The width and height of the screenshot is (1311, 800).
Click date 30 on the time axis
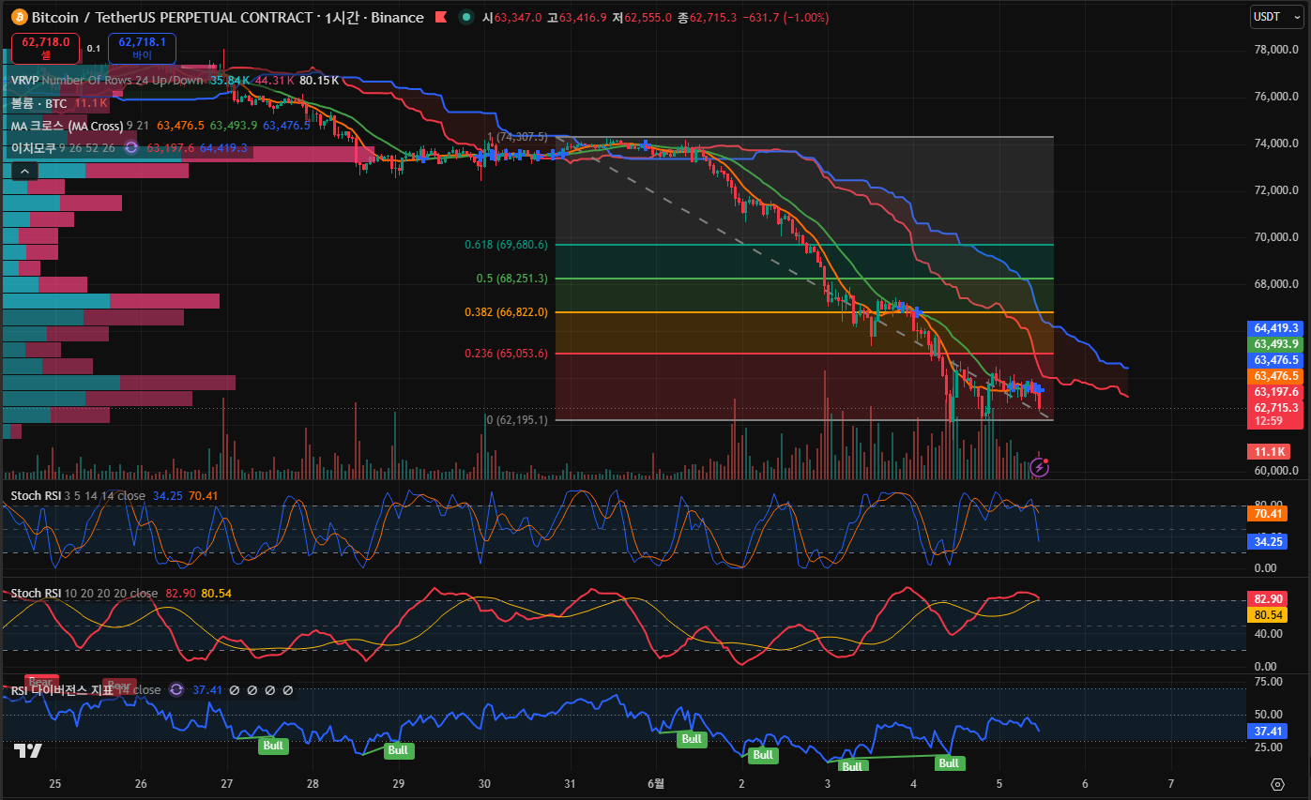click(484, 783)
